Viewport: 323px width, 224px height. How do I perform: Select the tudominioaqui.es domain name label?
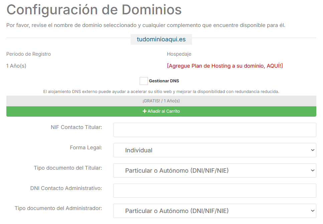[x=161, y=39]
